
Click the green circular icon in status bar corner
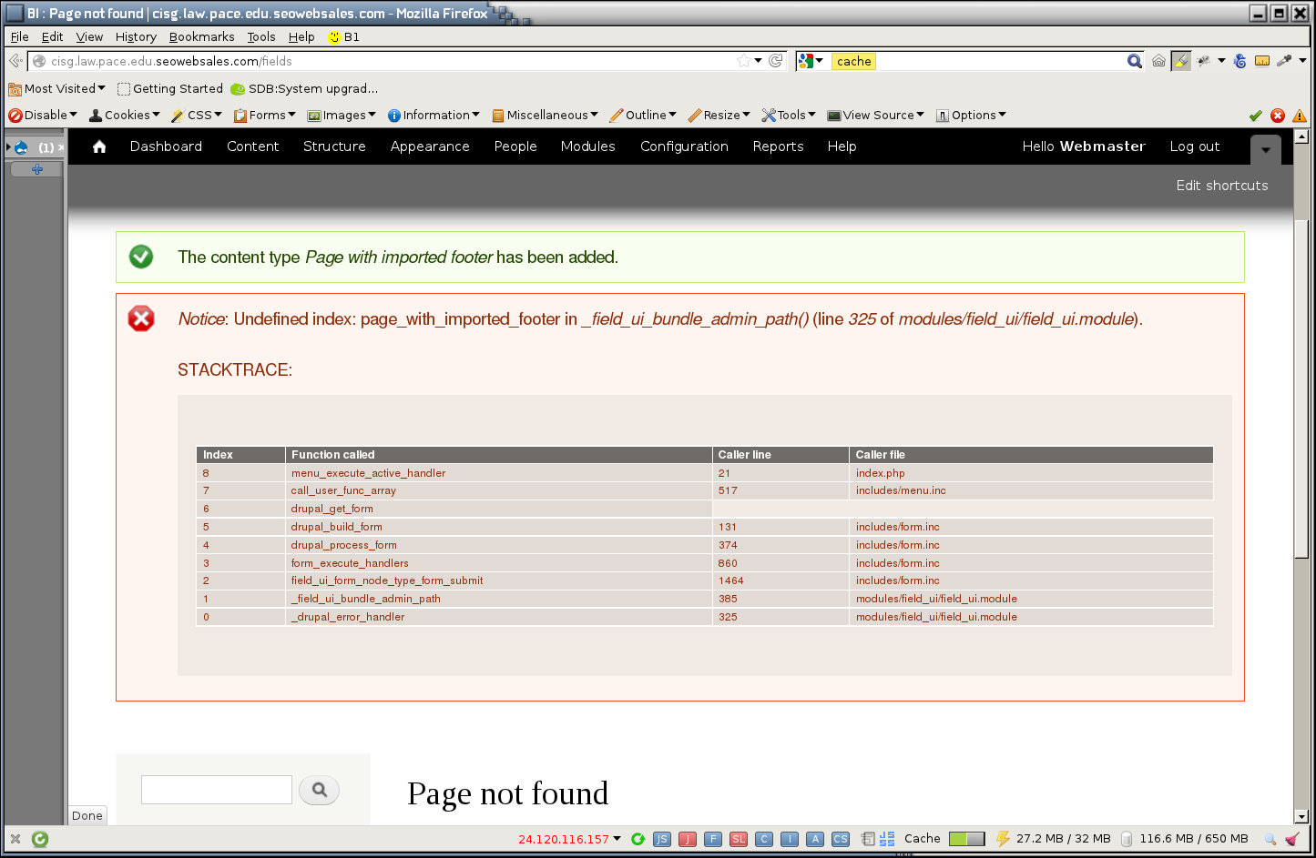tap(40, 839)
